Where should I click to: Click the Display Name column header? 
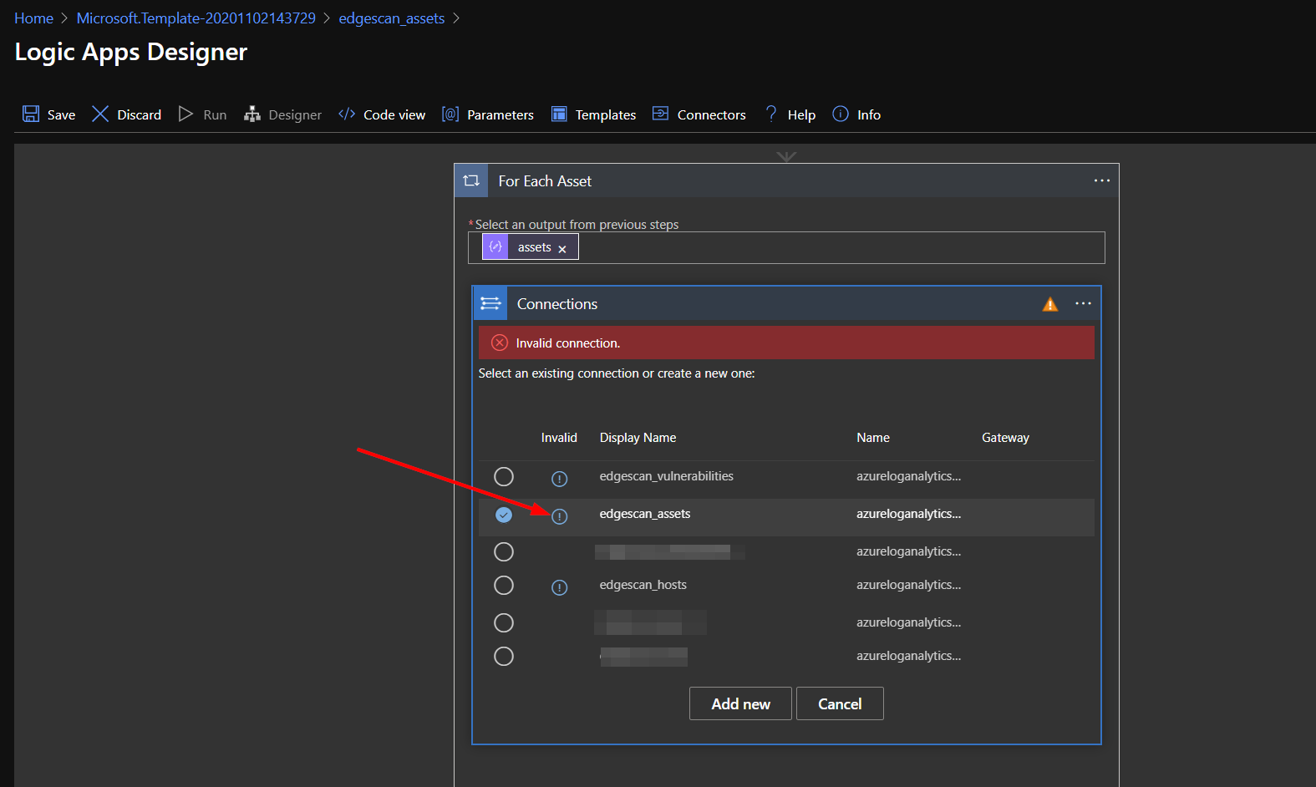(638, 438)
